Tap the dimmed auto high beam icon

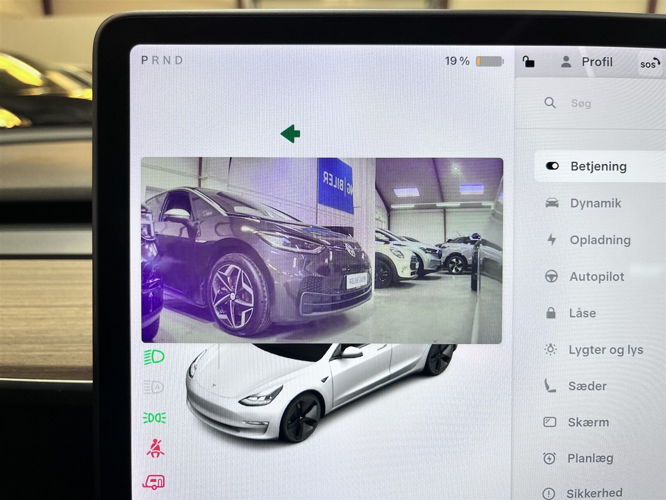[x=154, y=387]
